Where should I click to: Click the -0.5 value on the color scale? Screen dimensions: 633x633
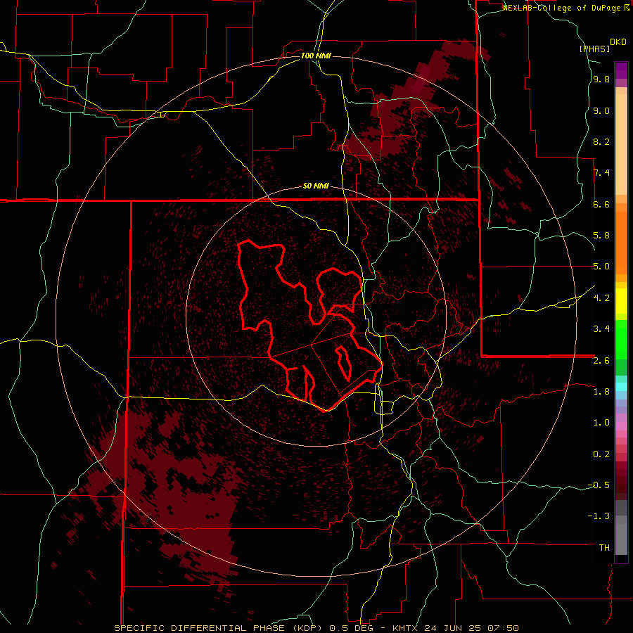coord(599,485)
